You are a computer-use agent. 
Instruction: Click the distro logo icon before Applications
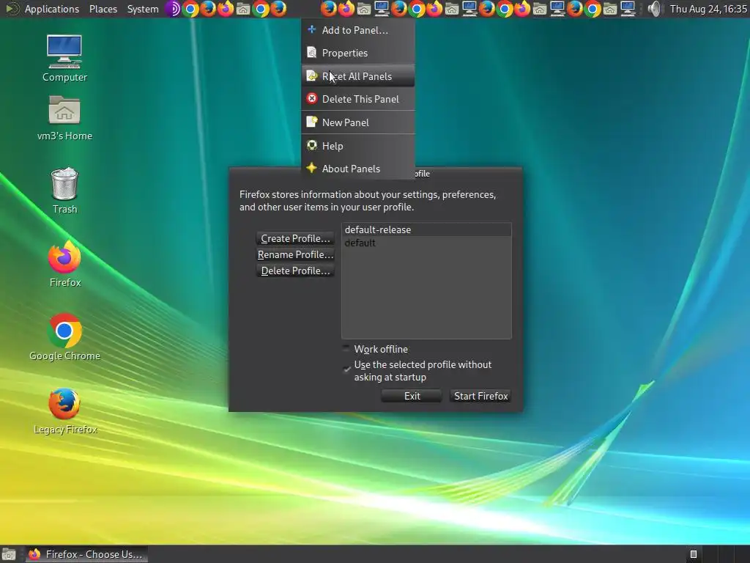click(x=12, y=9)
